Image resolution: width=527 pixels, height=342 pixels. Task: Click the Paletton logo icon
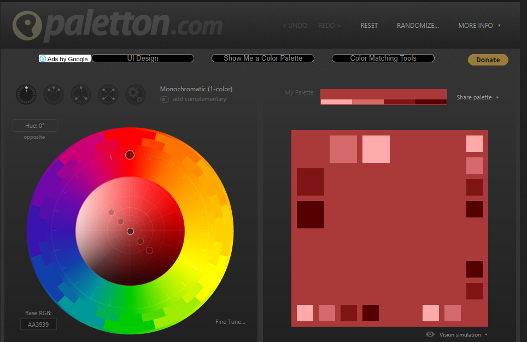click(x=27, y=26)
